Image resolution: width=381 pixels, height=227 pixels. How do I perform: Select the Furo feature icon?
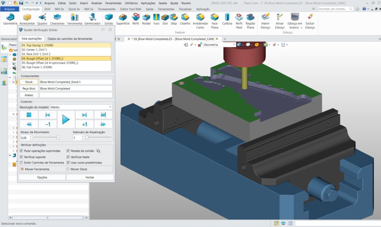pos(156,19)
